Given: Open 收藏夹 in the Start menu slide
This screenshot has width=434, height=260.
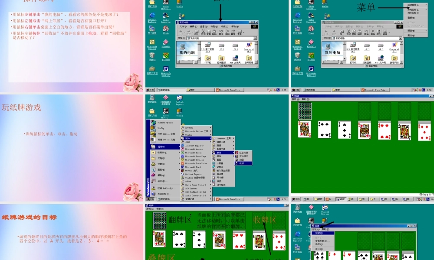Looking at the screenshot, I should coord(165,153).
